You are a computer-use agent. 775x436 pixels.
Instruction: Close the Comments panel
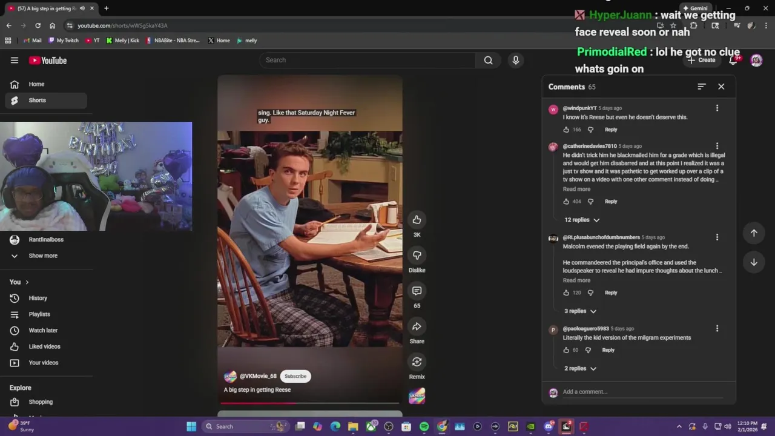pos(721,87)
